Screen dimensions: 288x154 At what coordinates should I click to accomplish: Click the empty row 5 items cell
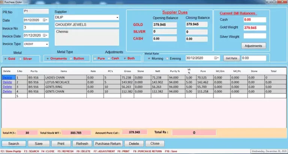[65, 96]
